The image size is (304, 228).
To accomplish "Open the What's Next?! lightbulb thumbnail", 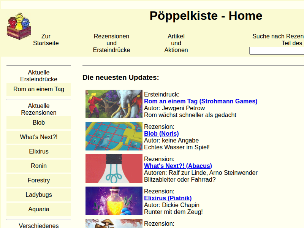I will [x=114, y=168].
